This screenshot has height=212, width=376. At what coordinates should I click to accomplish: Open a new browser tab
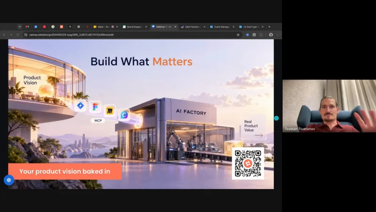[269, 26]
